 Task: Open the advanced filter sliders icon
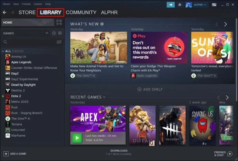point(59,42)
